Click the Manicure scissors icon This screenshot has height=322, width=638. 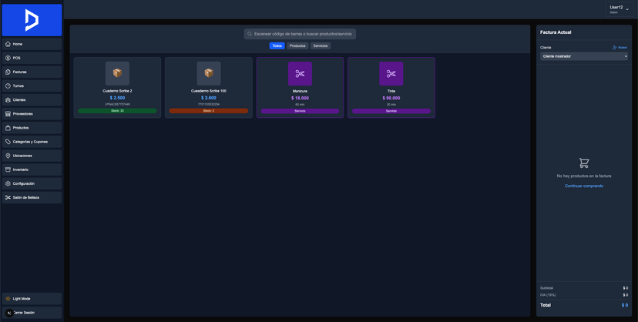click(x=300, y=74)
